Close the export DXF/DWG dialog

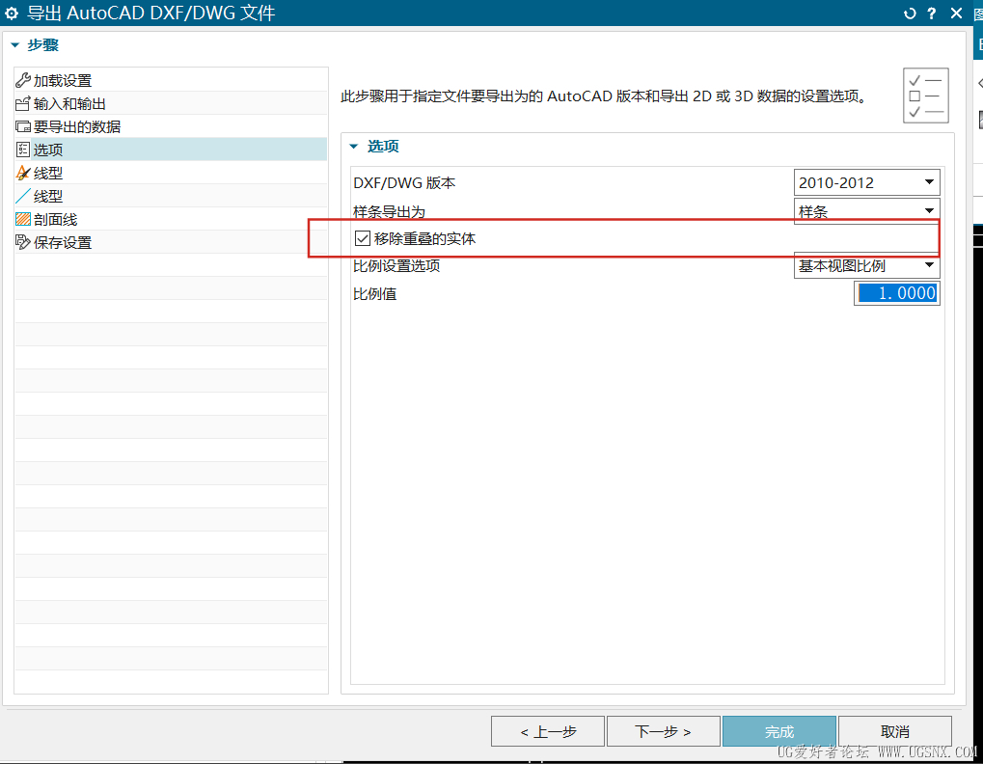(956, 14)
